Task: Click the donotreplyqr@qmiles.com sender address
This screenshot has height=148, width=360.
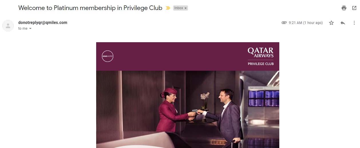Action: pos(43,23)
